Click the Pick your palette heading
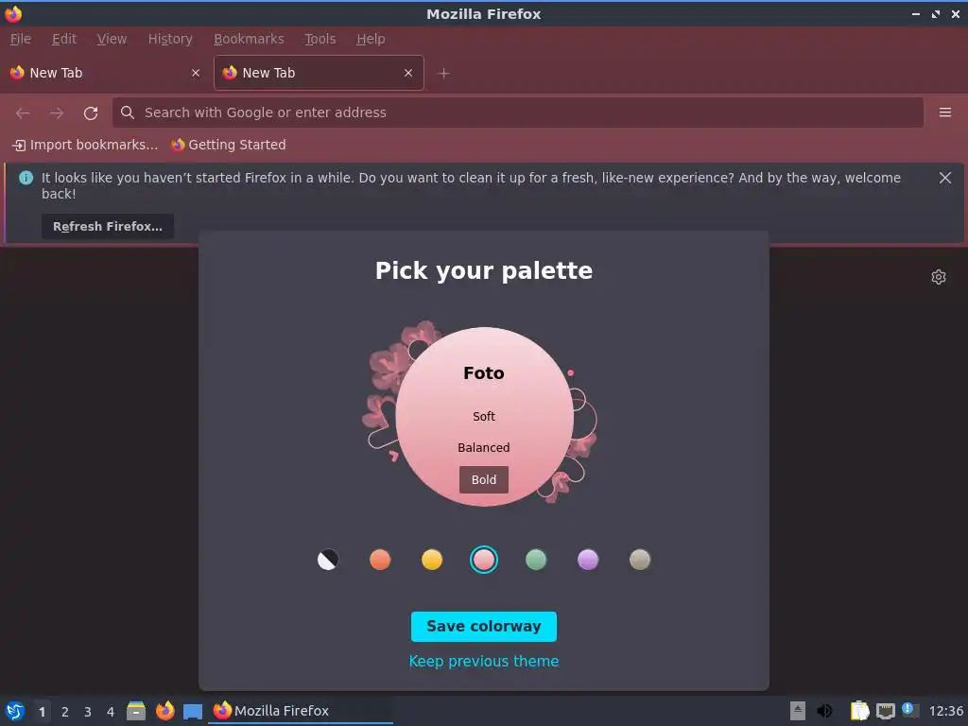968x726 pixels. pyautogui.click(x=483, y=270)
